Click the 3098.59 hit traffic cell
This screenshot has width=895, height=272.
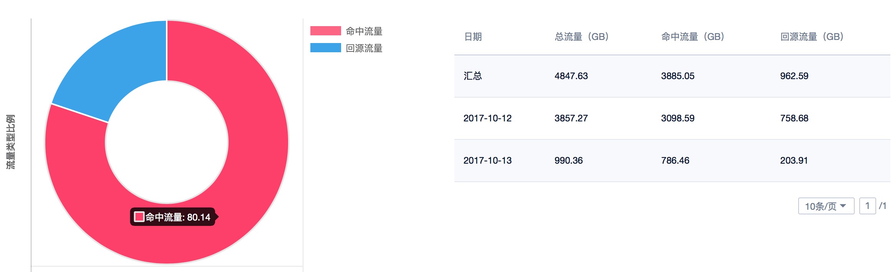coord(678,118)
